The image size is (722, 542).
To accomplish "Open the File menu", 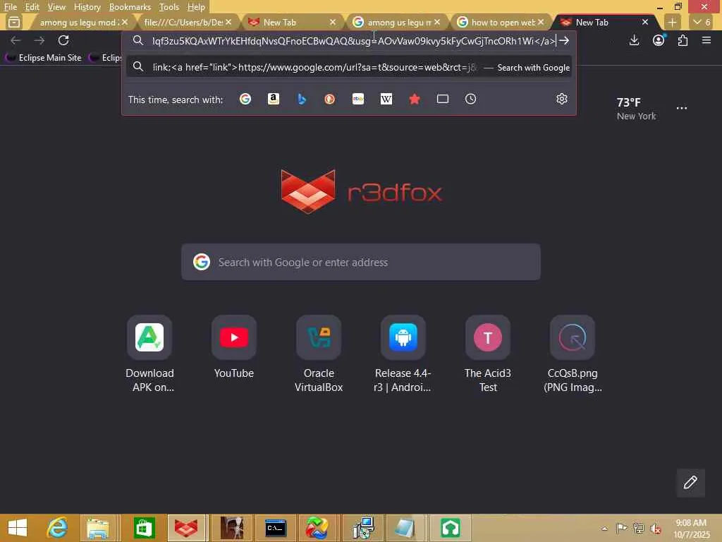I will 11,7.
